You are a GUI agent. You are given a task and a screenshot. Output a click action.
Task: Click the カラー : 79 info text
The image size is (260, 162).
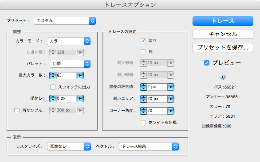(220, 107)
